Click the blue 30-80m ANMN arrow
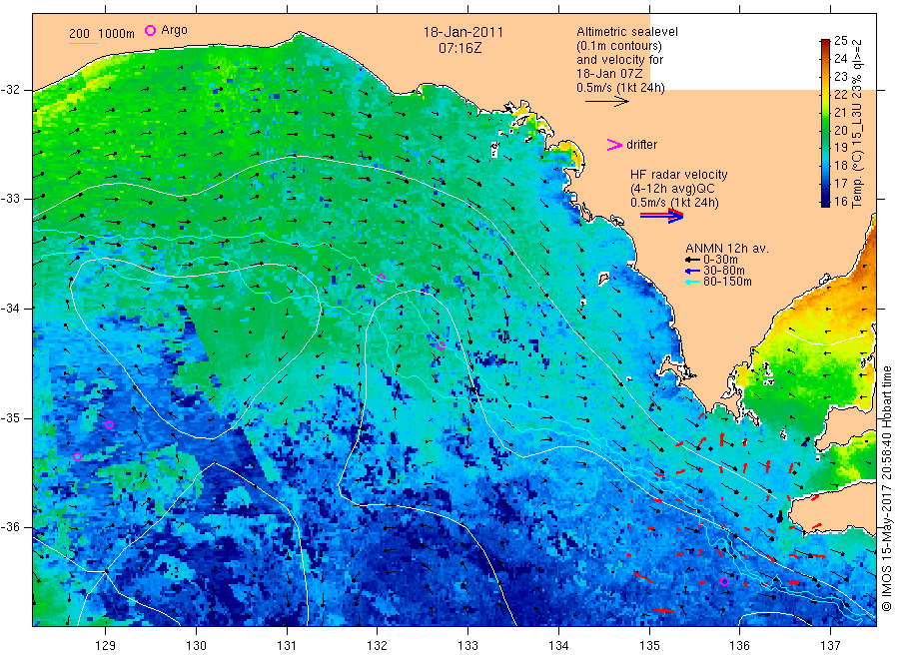Image resolution: width=899 pixels, height=659 pixels. point(692,271)
